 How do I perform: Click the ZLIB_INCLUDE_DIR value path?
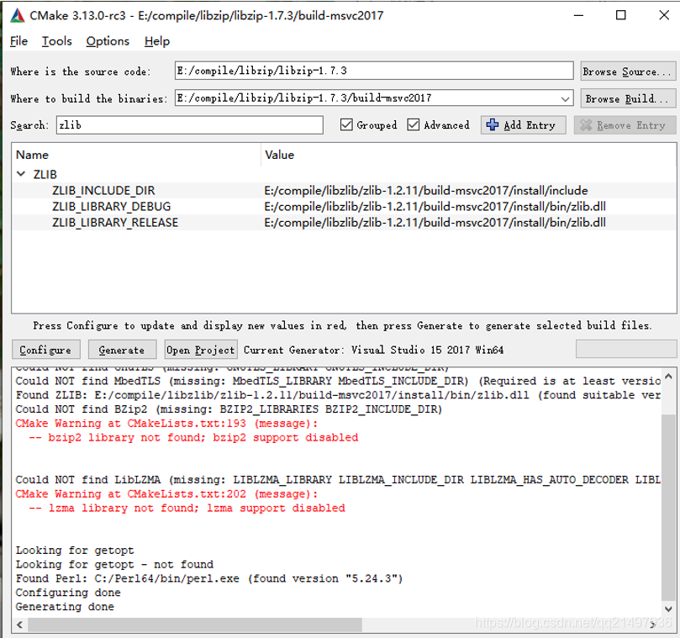point(426,191)
